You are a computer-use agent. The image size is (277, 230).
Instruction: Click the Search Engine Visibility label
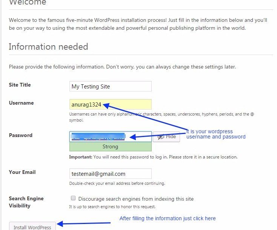26,202
